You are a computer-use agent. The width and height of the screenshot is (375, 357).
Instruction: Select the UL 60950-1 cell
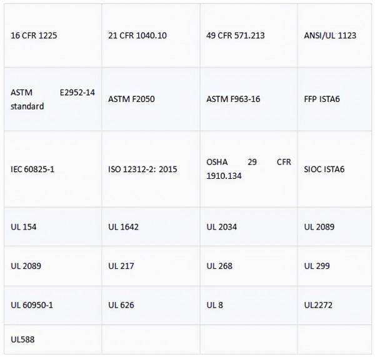point(31,305)
